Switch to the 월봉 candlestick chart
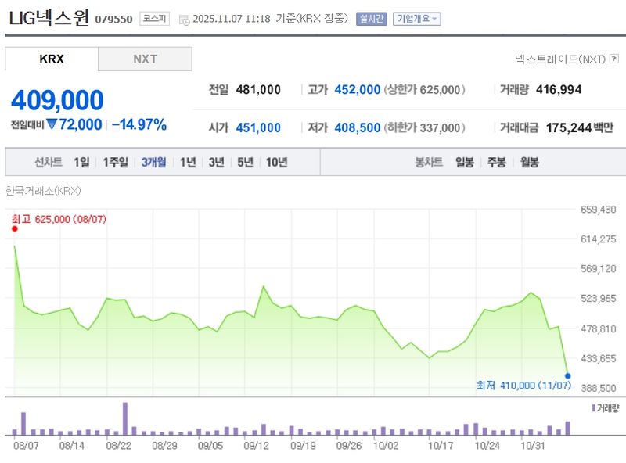The image size is (626, 463). [529, 163]
